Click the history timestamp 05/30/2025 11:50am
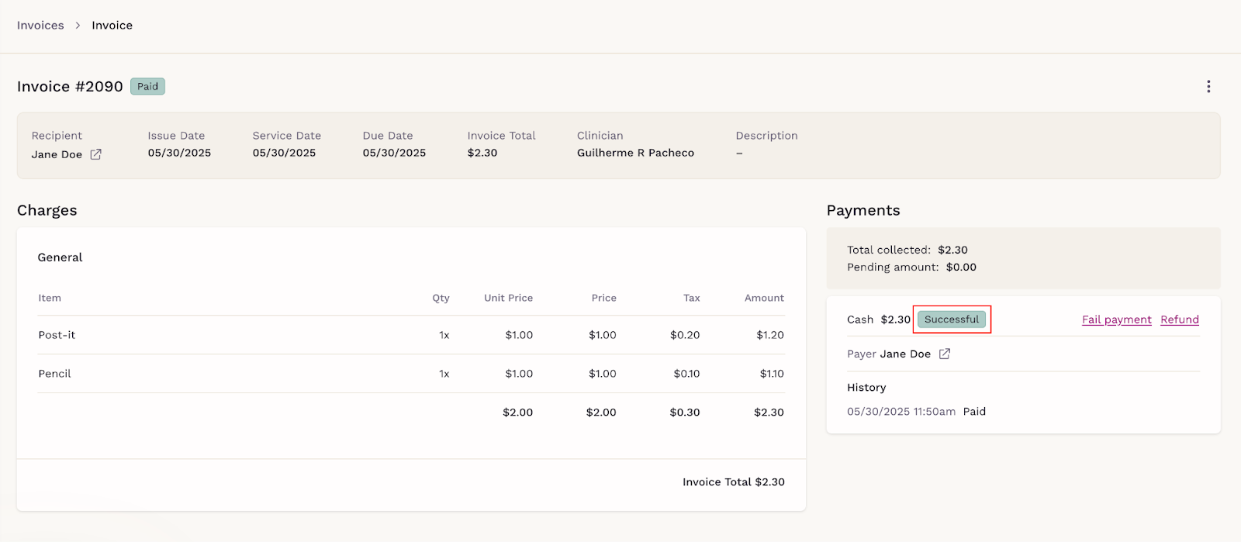1241x542 pixels. click(x=901, y=412)
